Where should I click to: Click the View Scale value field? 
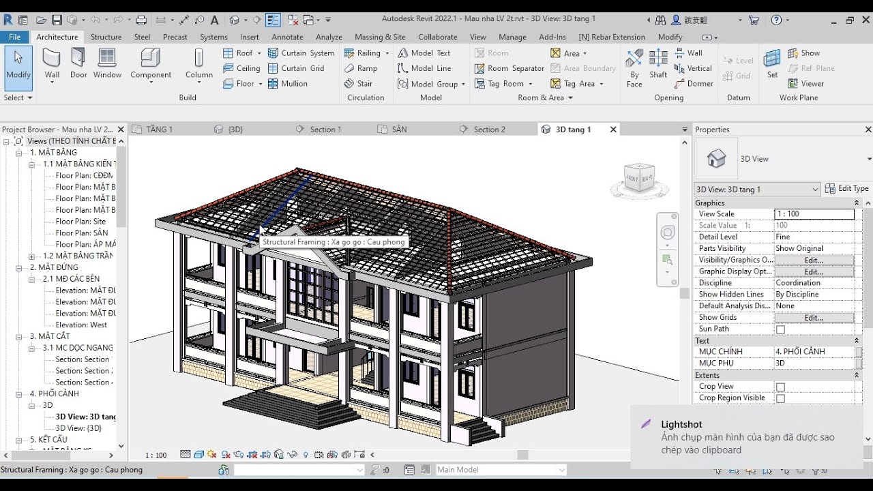click(814, 214)
